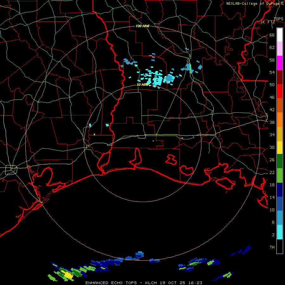Viewport: 285px width, 285px height.
Task: Click the "58" legend value
Action: [272, 60]
